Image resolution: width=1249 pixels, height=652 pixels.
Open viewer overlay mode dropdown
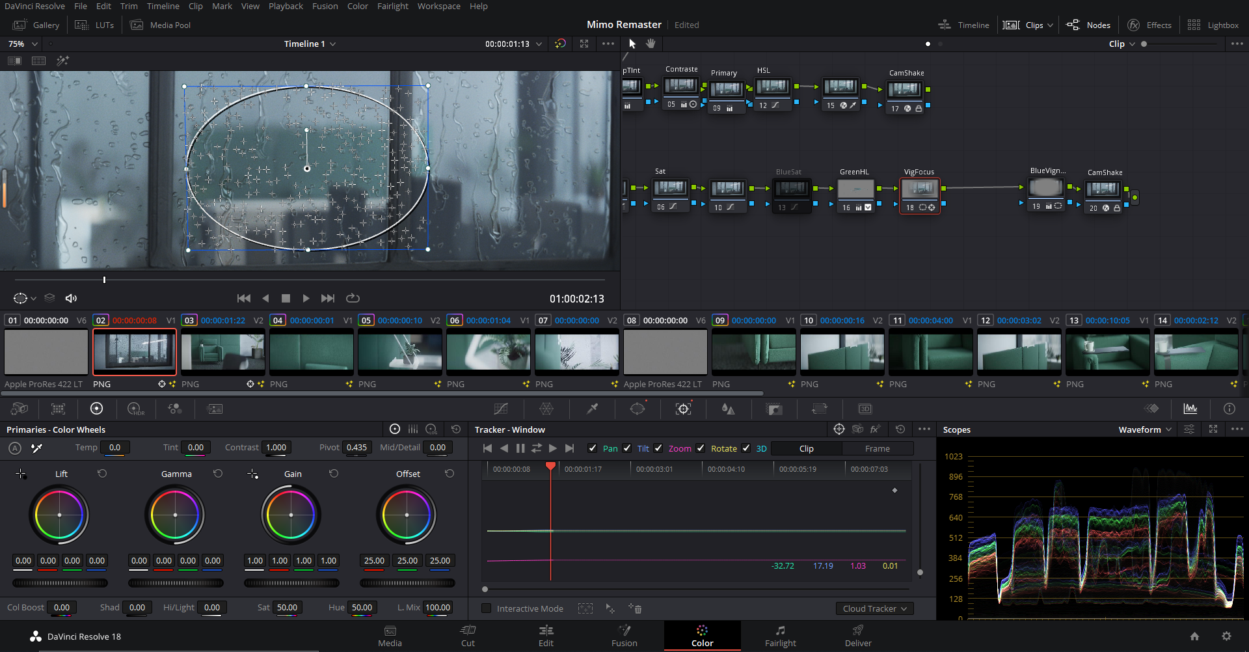pyautogui.click(x=25, y=298)
